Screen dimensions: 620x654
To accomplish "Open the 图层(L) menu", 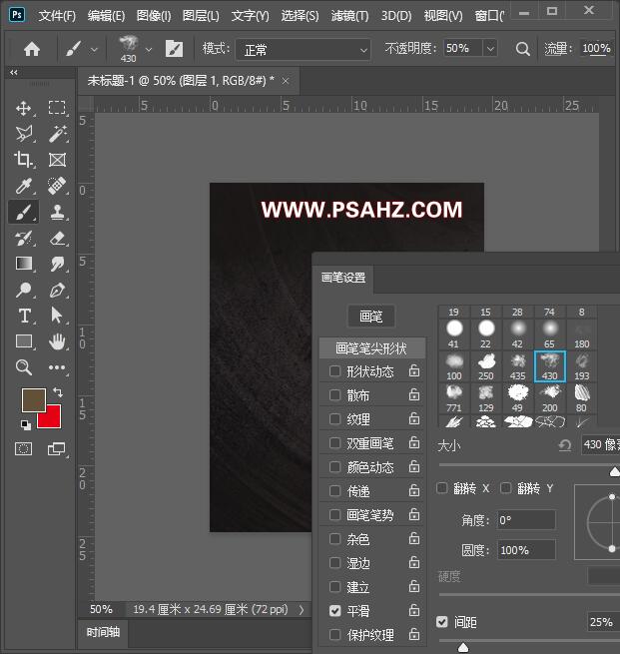I will [201, 16].
